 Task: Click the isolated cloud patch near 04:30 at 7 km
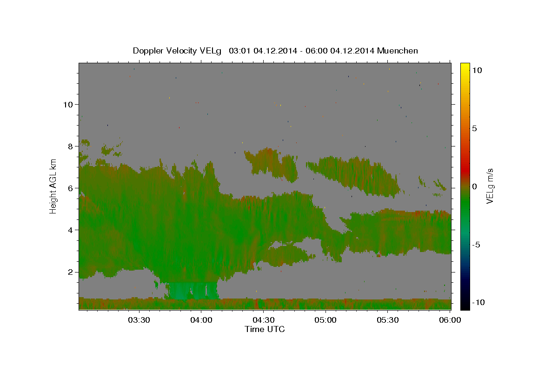pos(272,165)
